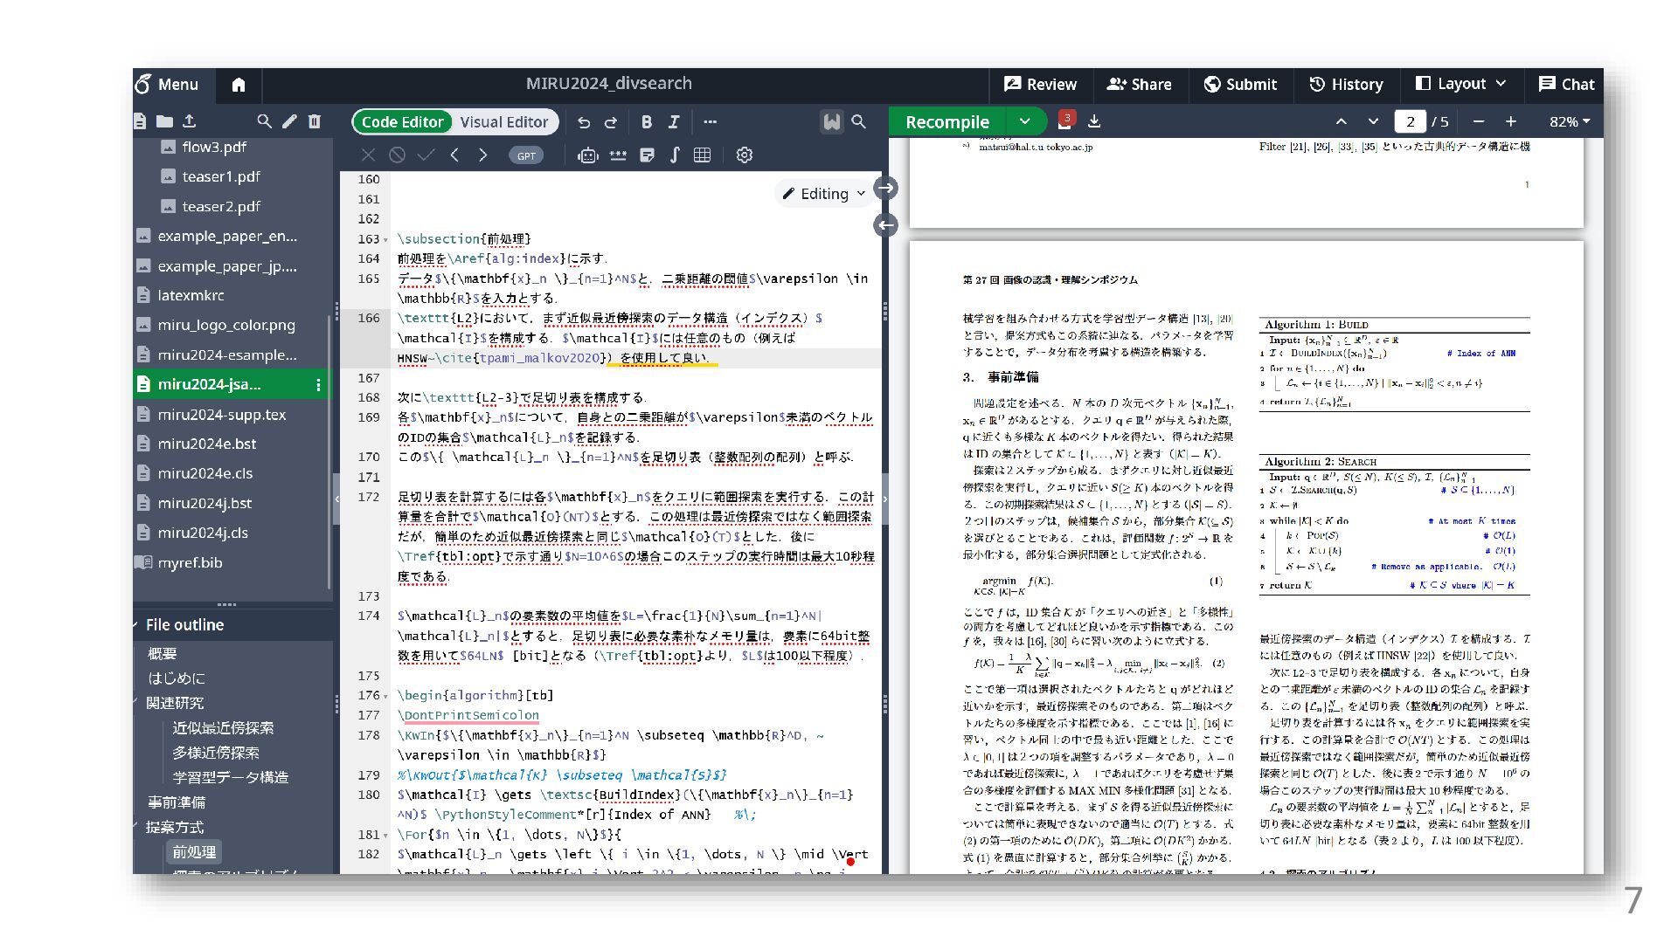Expand the Layout dropdown
The height and width of the screenshot is (943, 1678).
[x=1460, y=84]
